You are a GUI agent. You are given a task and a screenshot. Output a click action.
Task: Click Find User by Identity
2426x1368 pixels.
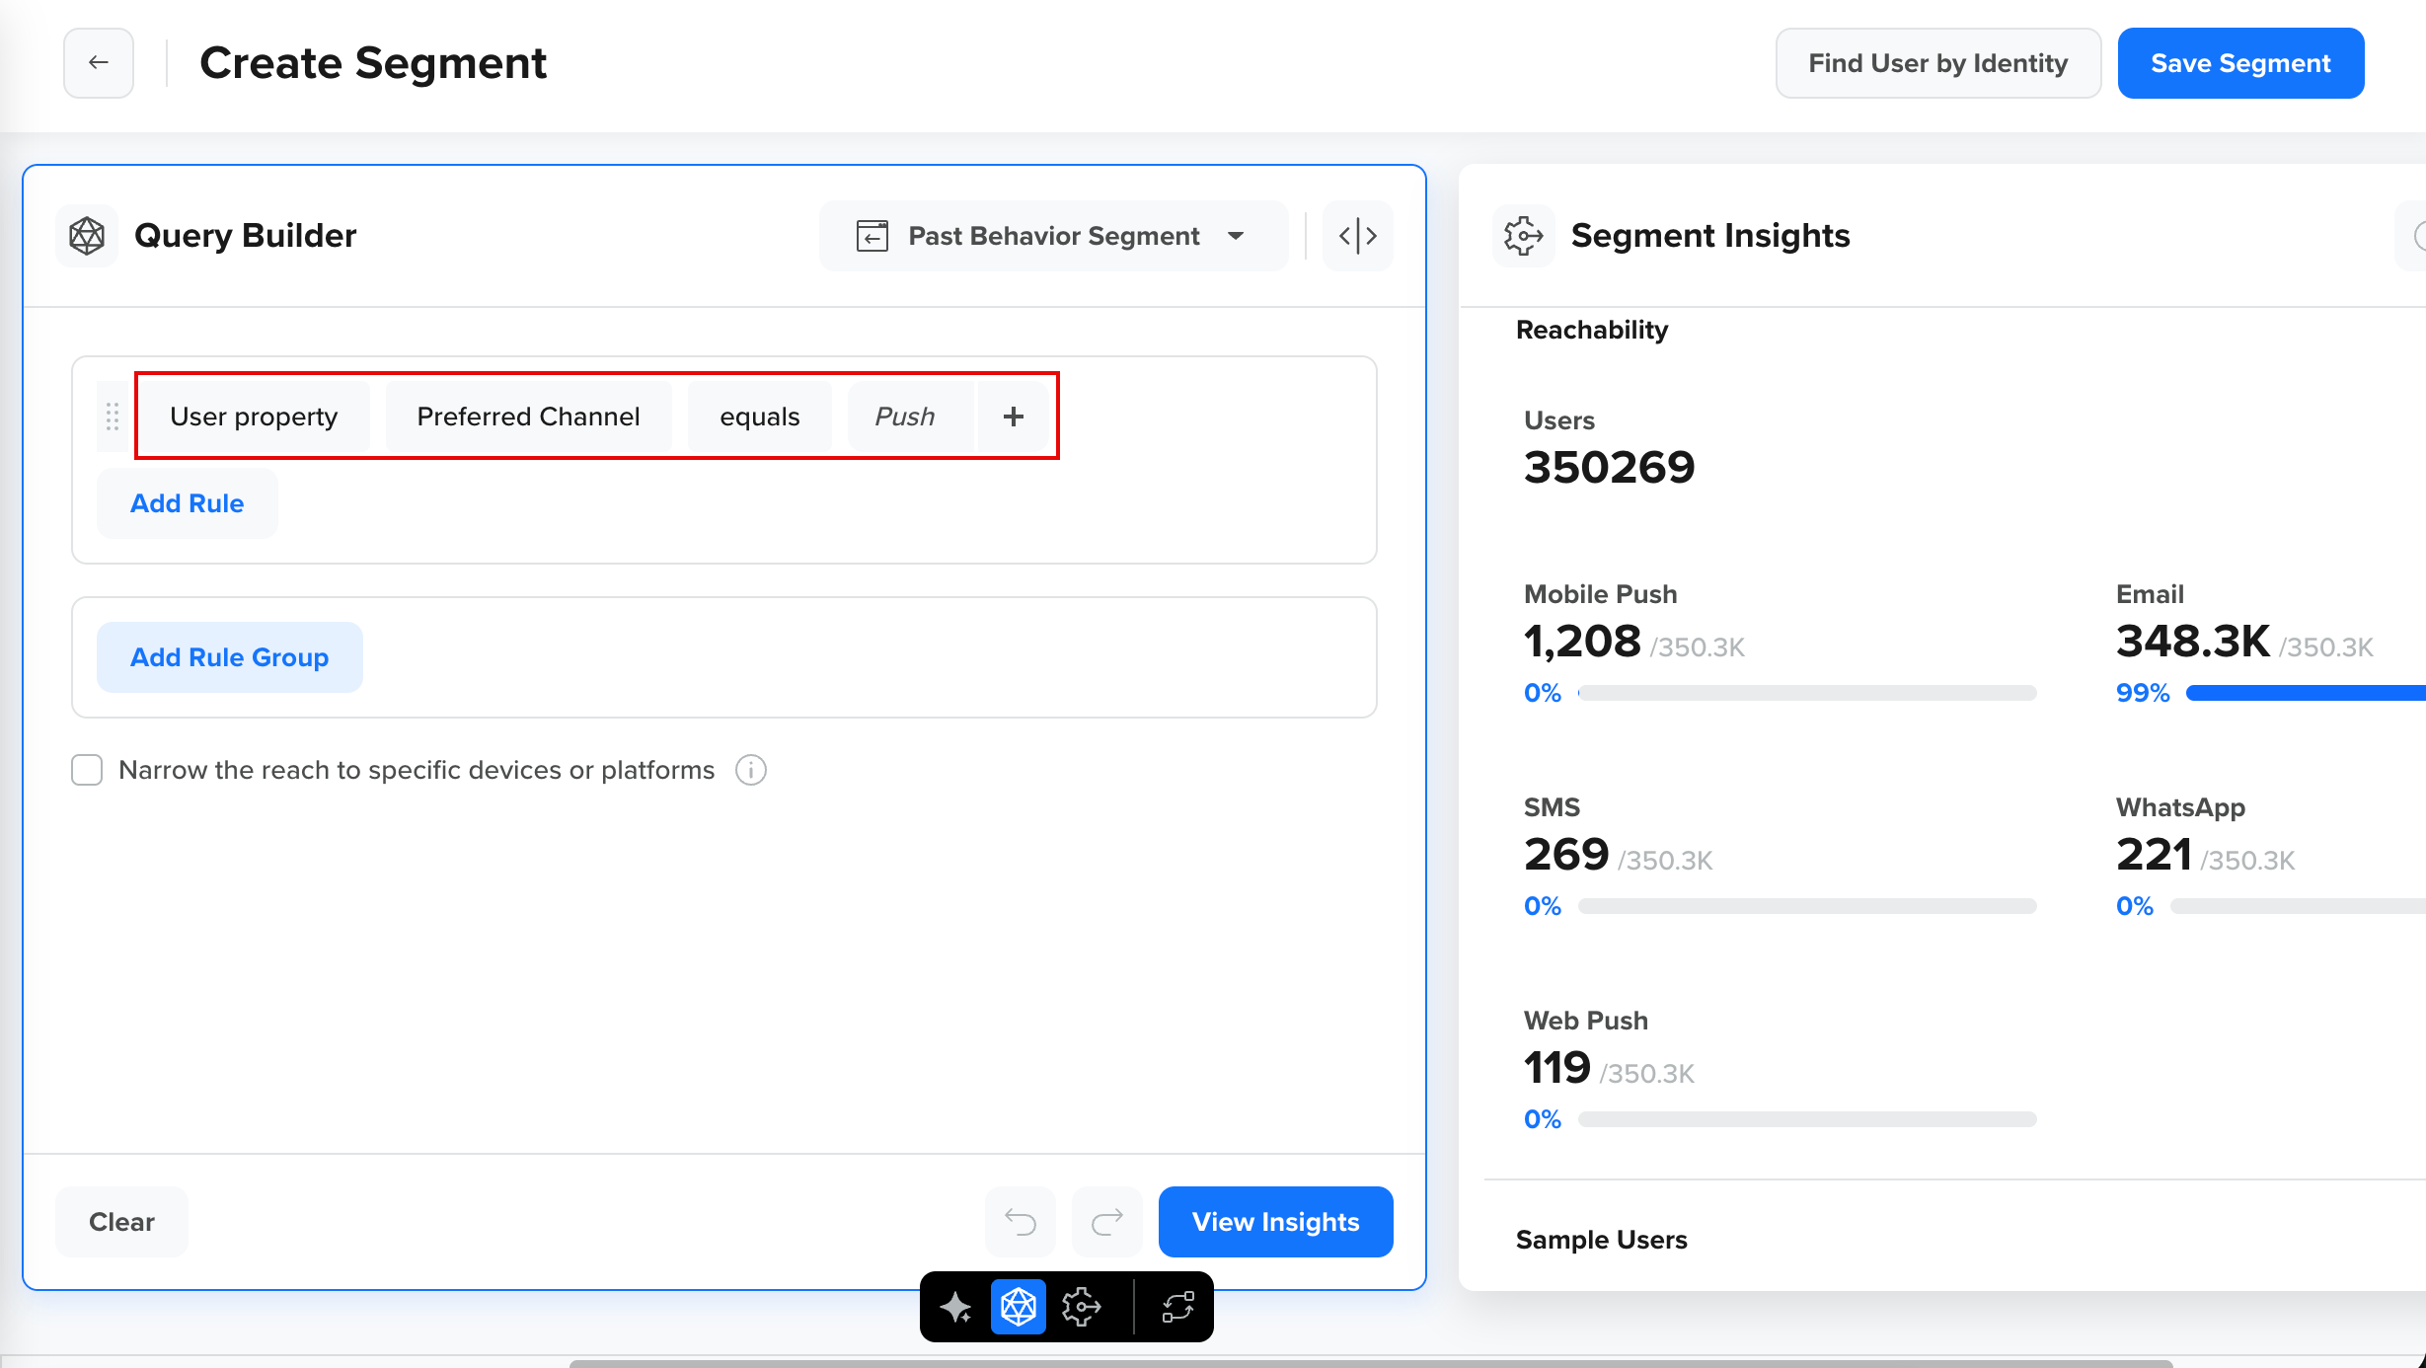[x=1937, y=62]
